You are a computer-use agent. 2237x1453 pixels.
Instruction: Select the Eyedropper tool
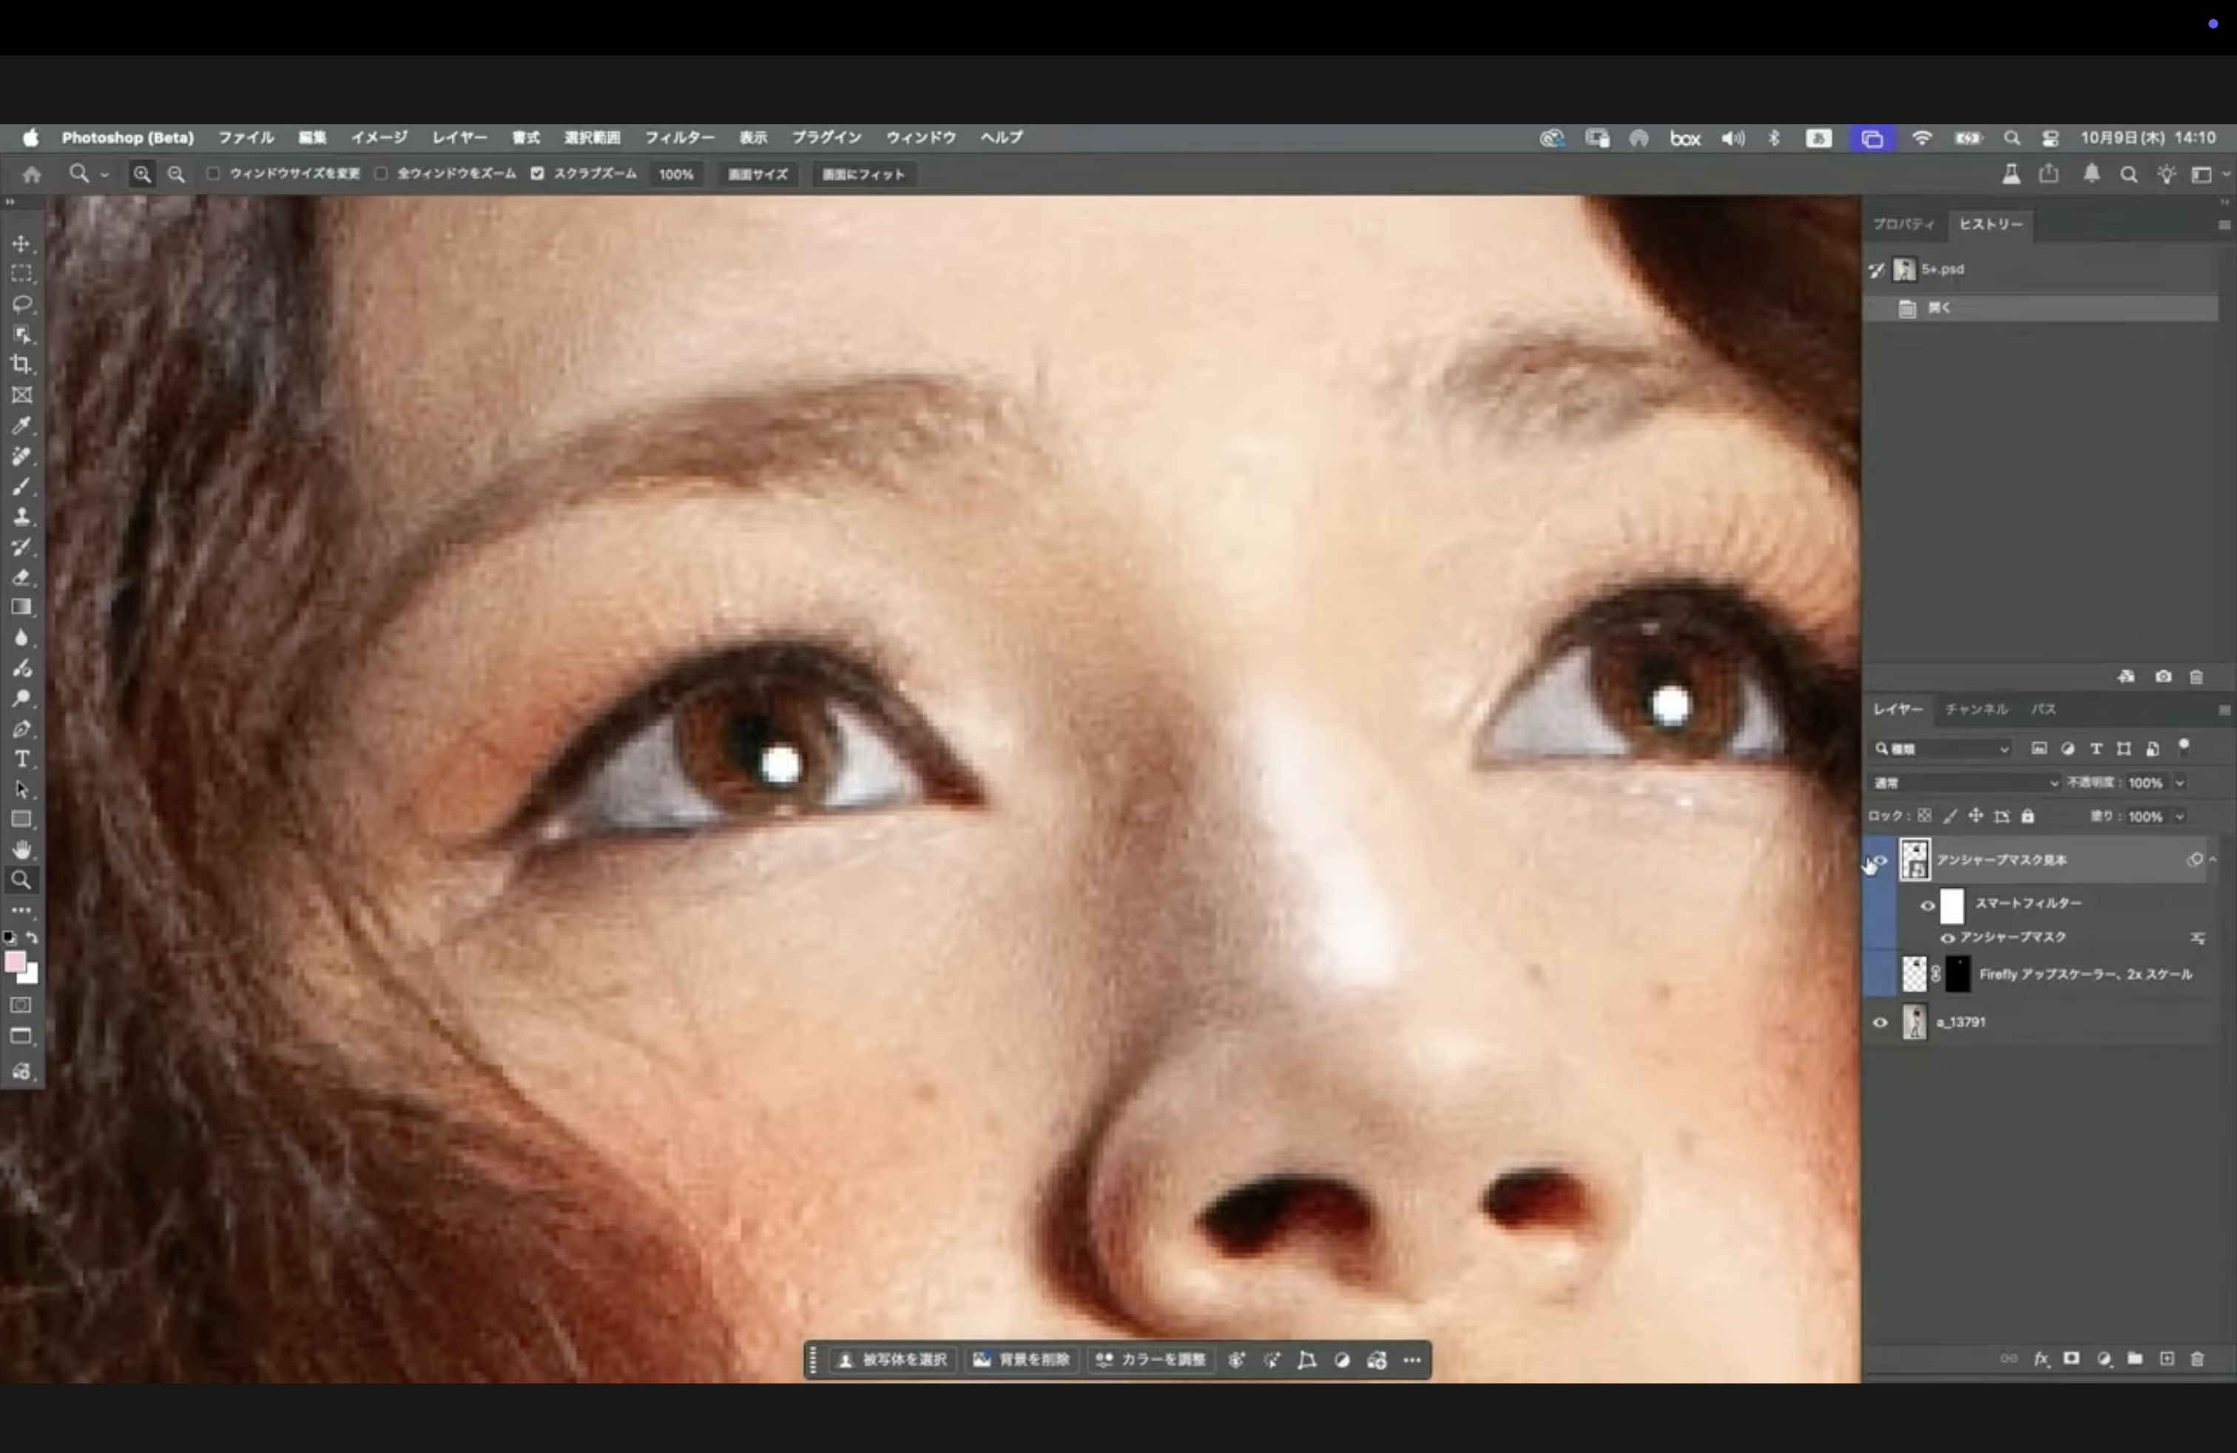click(21, 425)
